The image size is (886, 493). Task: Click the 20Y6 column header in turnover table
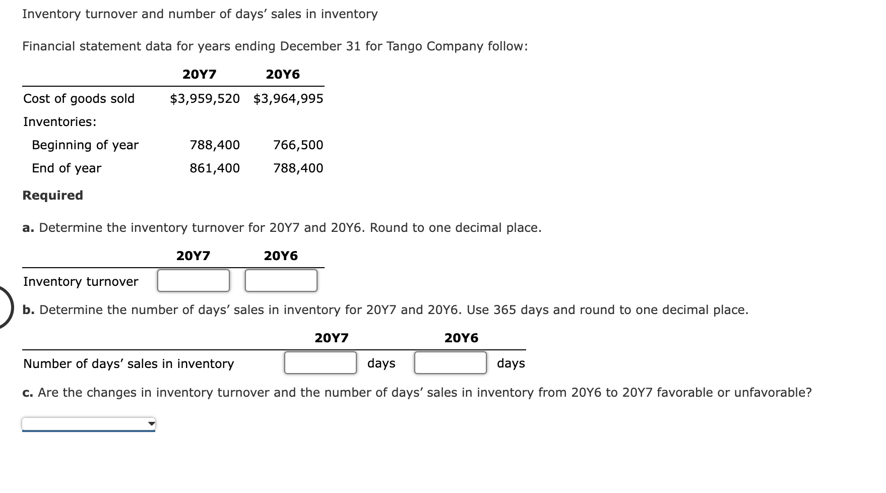[x=281, y=256]
